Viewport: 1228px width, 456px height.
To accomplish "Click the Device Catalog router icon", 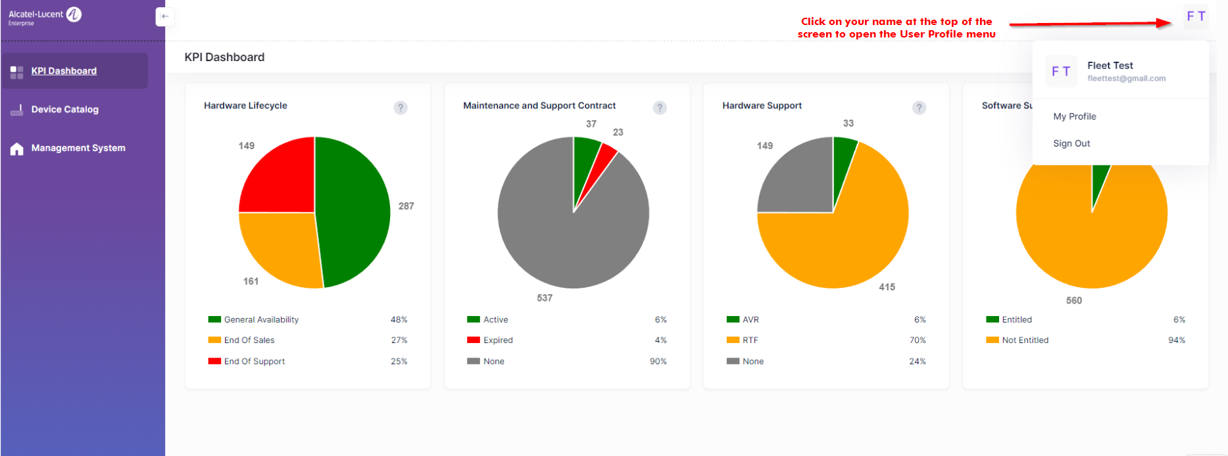I will (x=17, y=110).
